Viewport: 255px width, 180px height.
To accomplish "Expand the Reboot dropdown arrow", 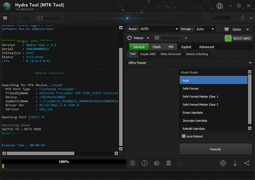I will pyautogui.click(x=148, y=38).
